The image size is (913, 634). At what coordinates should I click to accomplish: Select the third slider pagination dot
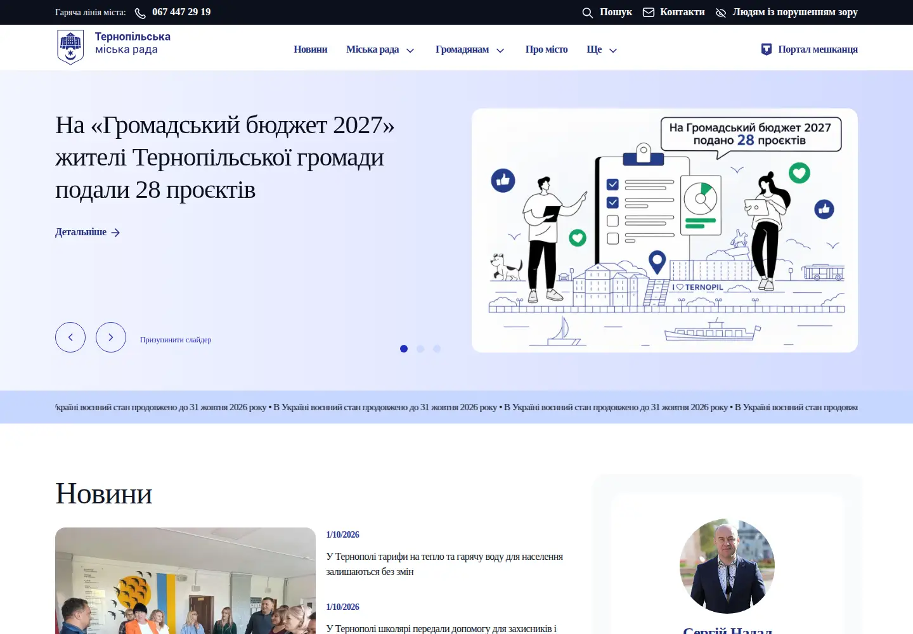tap(437, 349)
